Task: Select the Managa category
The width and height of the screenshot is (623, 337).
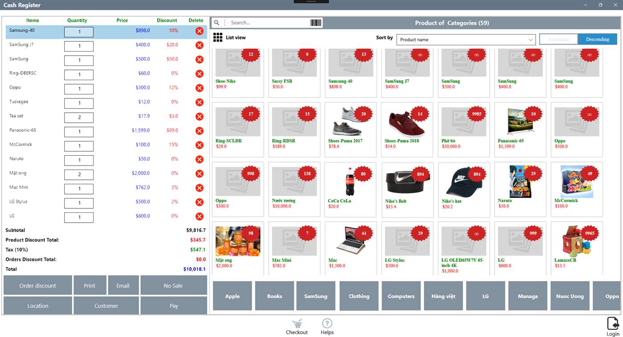Action: pyautogui.click(x=528, y=296)
